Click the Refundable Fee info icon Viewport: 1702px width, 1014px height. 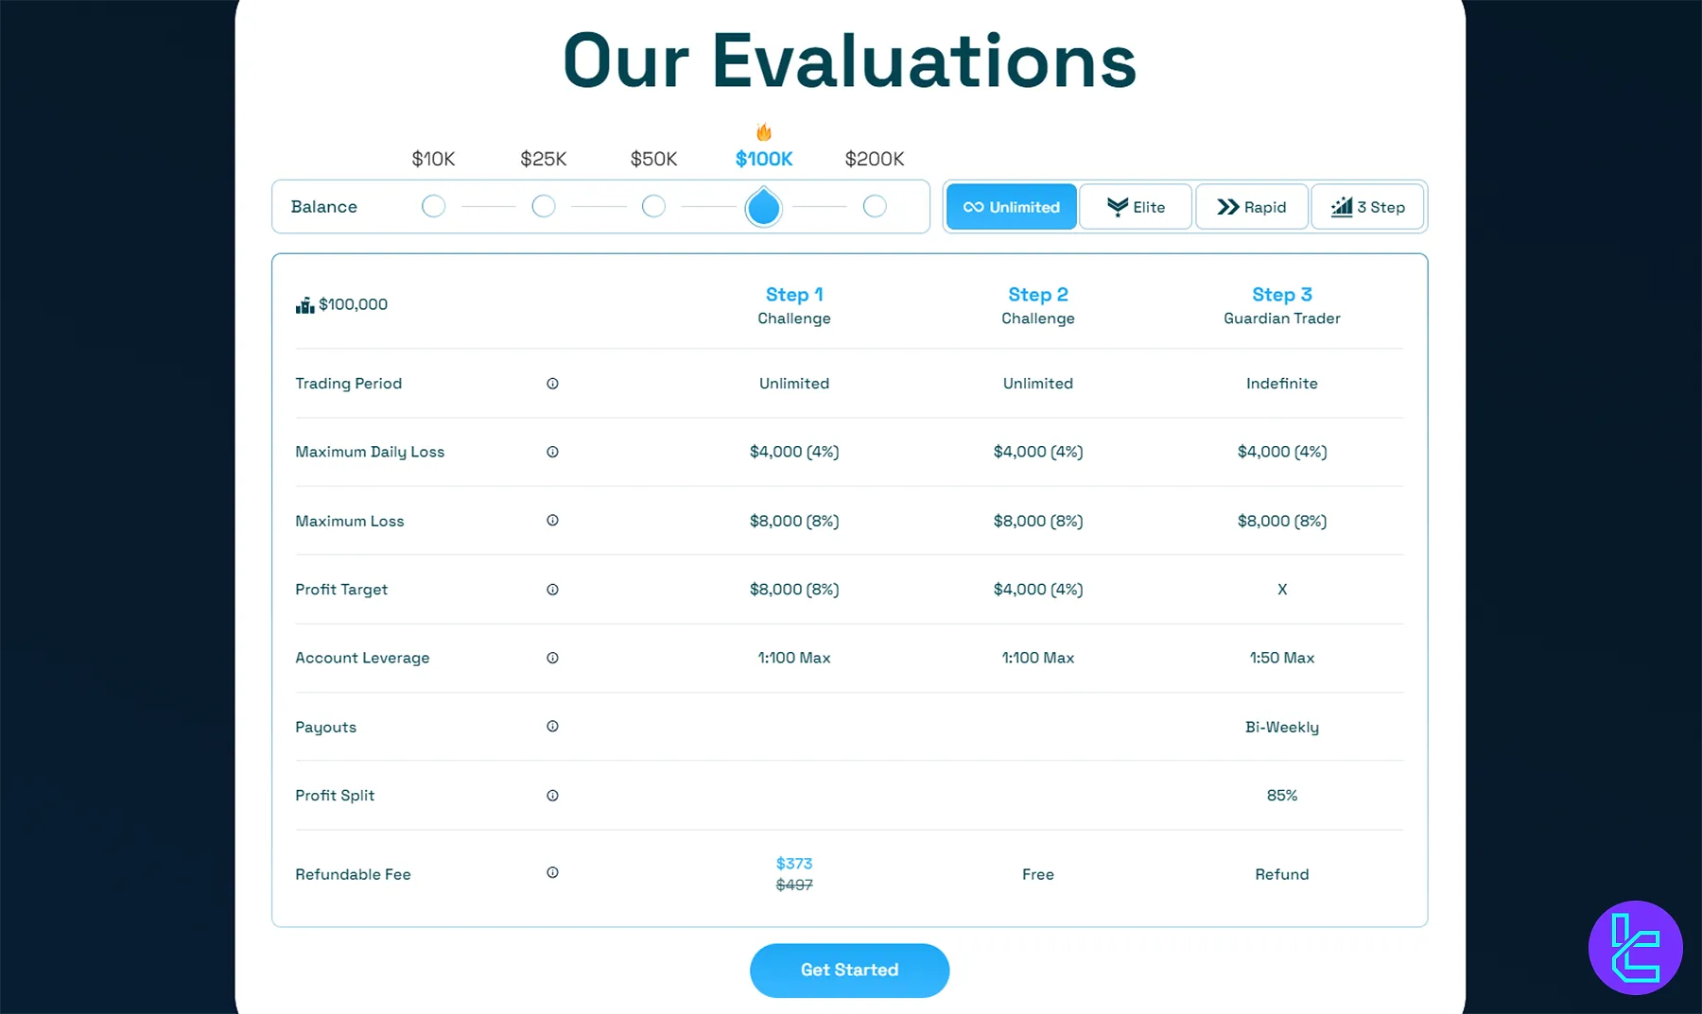[x=552, y=873]
